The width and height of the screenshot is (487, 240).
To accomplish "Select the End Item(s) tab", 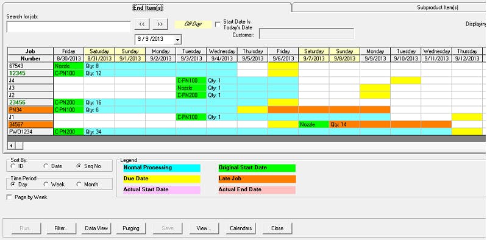I will 148,8.
